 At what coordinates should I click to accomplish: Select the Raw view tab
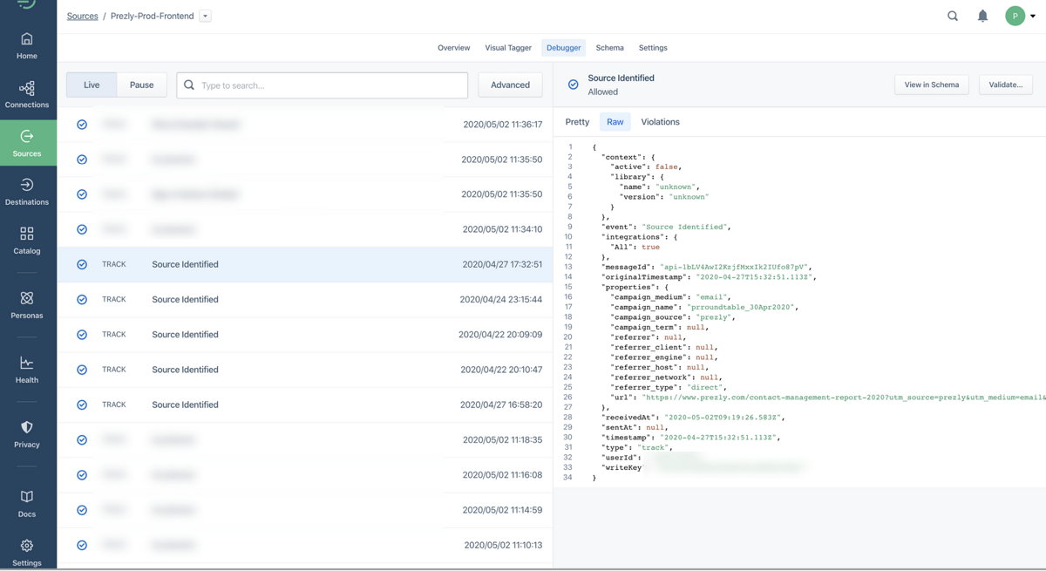click(615, 122)
